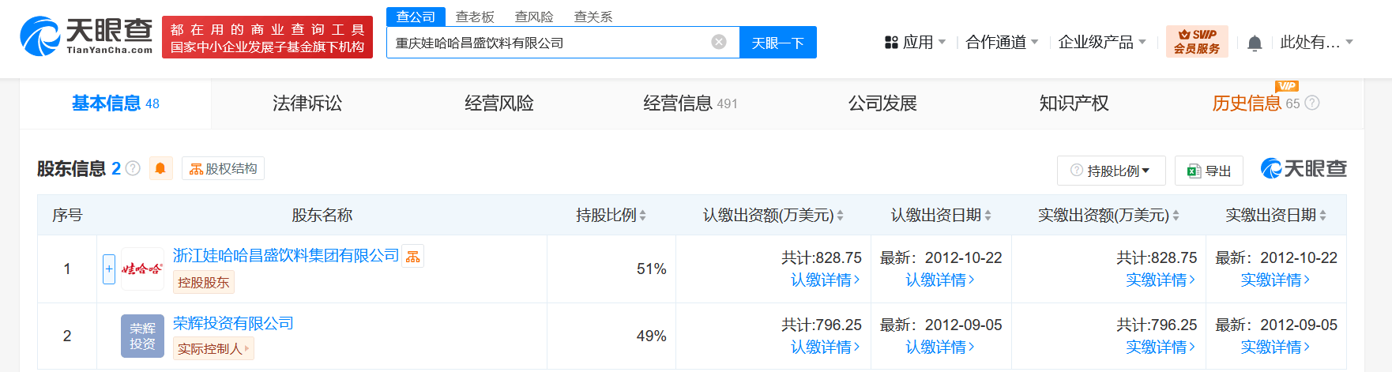Image resolution: width=1392 pixels, height=372 pixels.
Task: Expand the 实际控制人 tag
Action: [213, 348]
